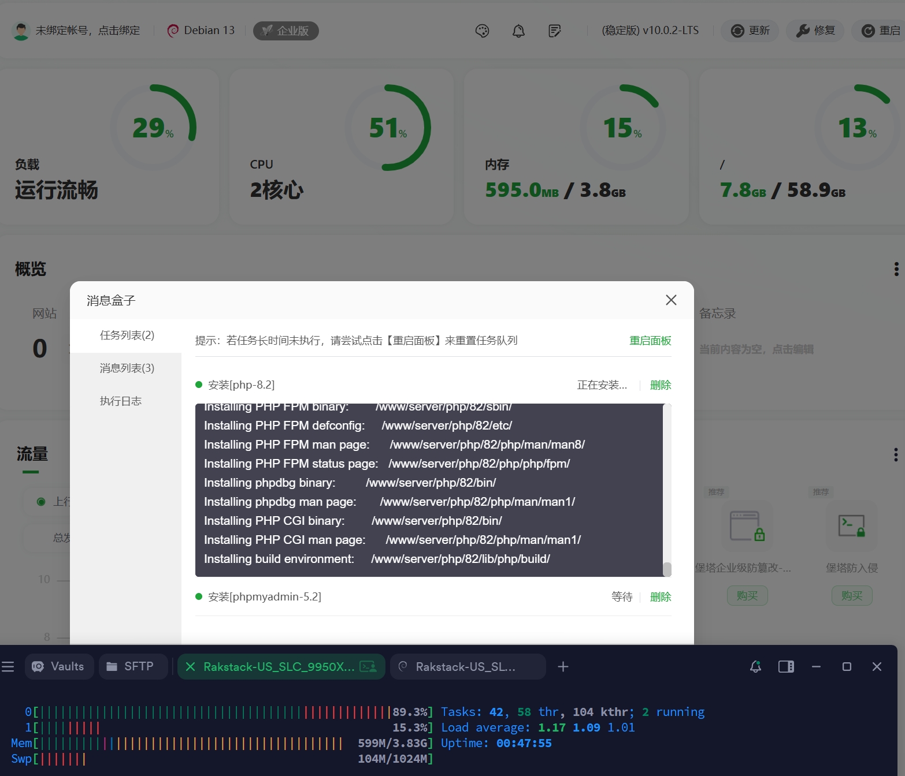Viewport: 905px width, 776px height.
Task: Click the 重启面板 link in dialog
Action: (650, 341)
